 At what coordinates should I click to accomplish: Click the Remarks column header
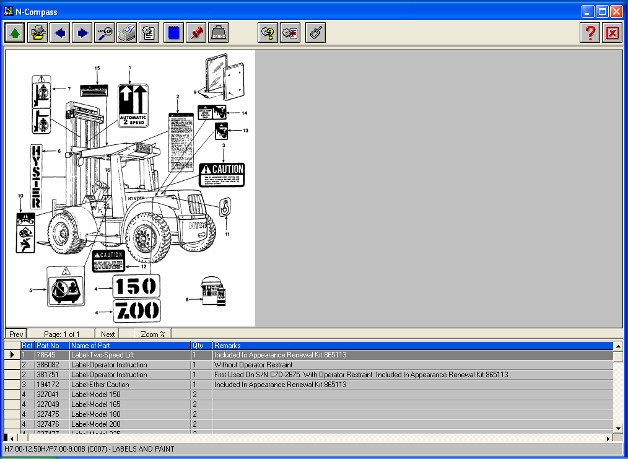click(x=412, y=345)
